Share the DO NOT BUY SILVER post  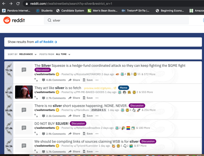[74, 134]
